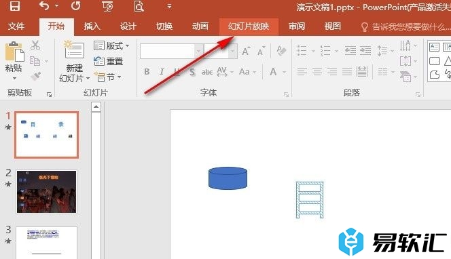The height and width of the screenshot is (259, 451).
Task: Switch to the 审阅 tab
Action: coord(297,26)
